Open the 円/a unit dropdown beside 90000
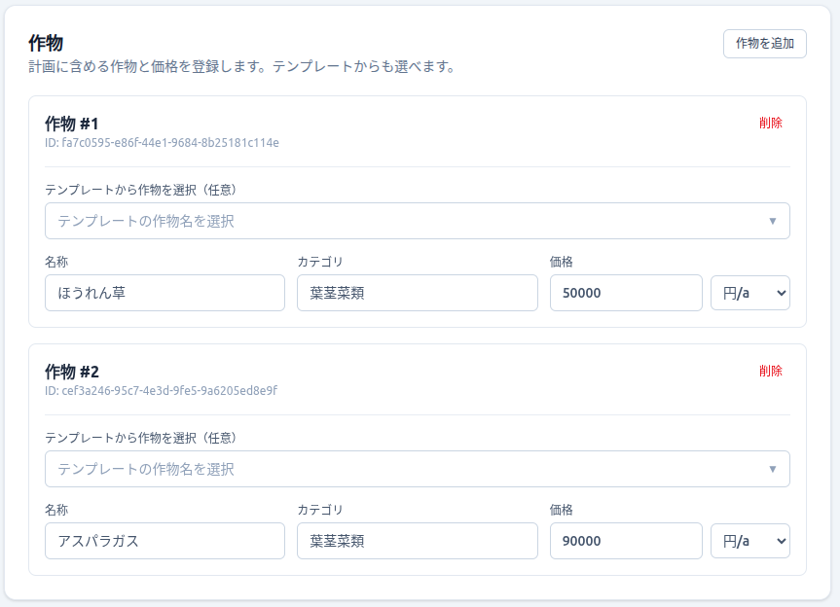This screenshot has height=607, width=840. (x=750, y=541)
